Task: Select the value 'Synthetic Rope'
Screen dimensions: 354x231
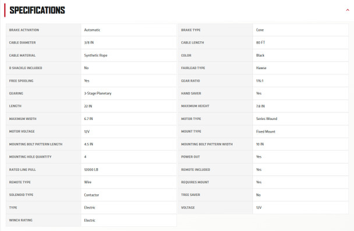Action: [x=95, y=55]
